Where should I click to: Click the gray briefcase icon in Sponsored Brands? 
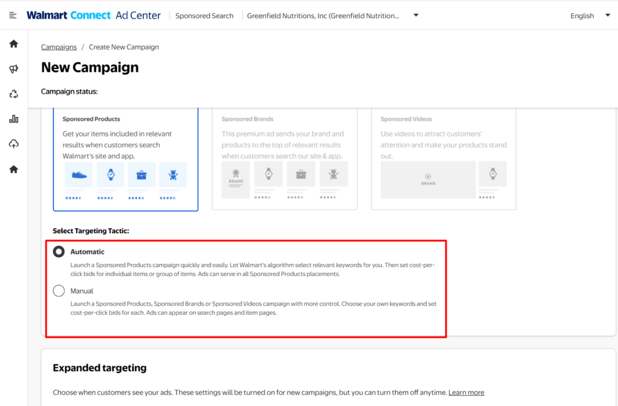point(301,173)
